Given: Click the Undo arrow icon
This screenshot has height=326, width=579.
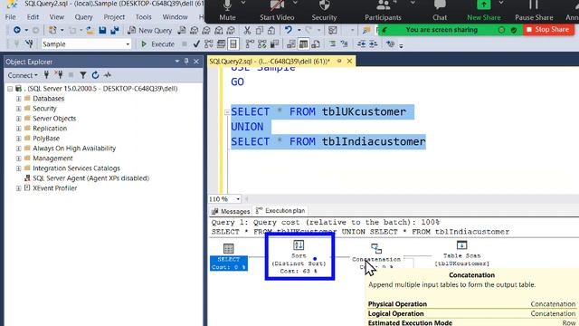Looking at the screenshot, I should (x=289, y=30).
